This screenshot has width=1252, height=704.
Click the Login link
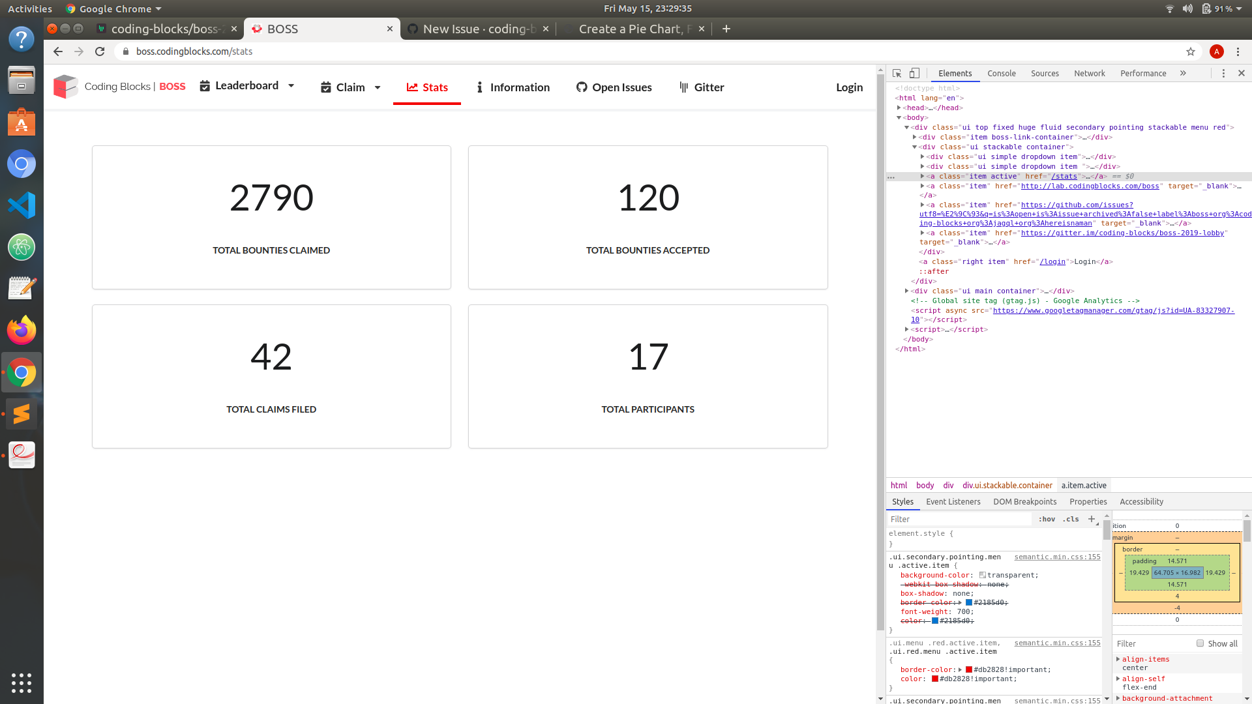click(849, 87)
